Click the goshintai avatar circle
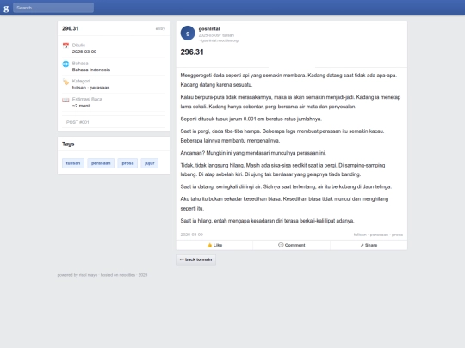 (x=188, y=34)
